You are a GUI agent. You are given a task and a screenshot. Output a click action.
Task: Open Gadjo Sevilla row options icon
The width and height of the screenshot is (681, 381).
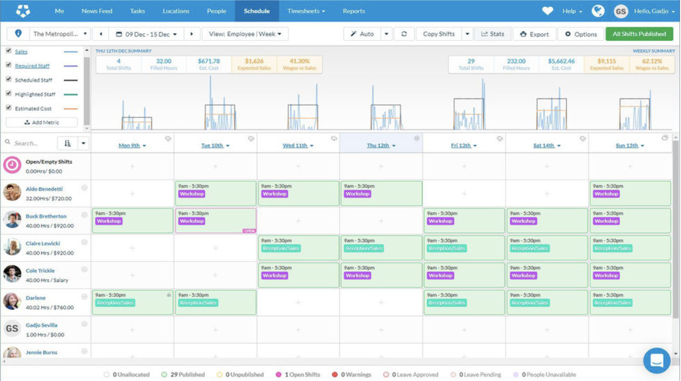[84, 324]
